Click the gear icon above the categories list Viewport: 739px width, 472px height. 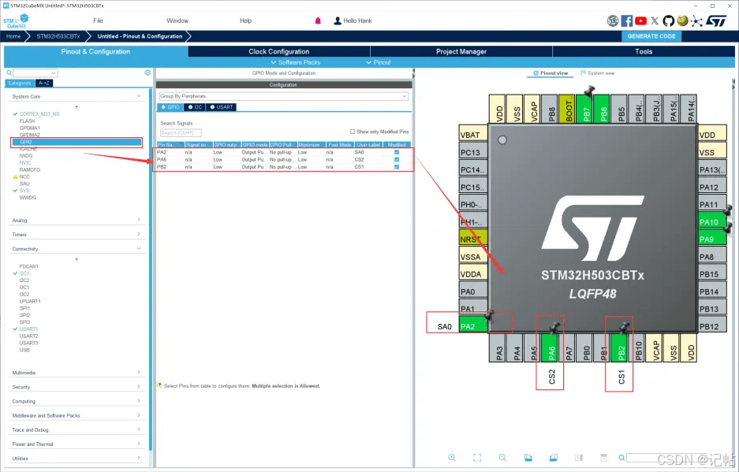[x=147, y=72]
